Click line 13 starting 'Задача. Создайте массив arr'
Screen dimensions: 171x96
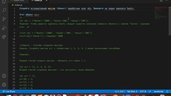(70, 48)
